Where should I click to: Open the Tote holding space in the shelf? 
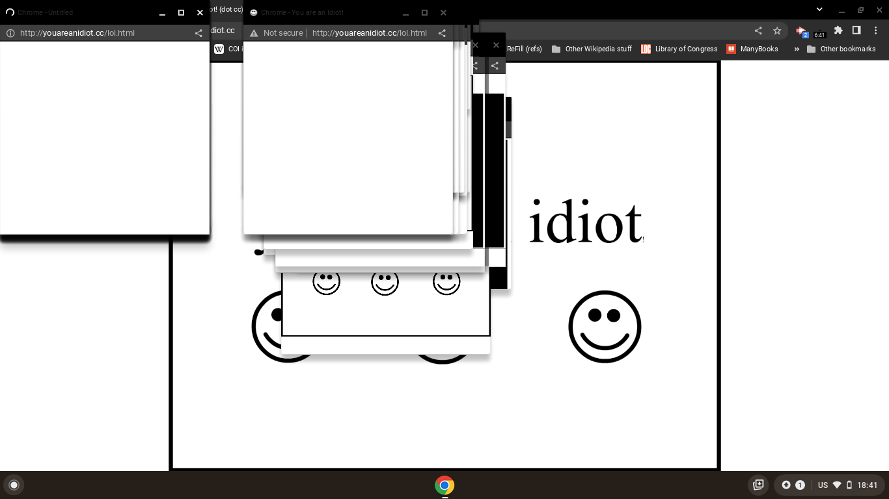[x=758, y=485]
